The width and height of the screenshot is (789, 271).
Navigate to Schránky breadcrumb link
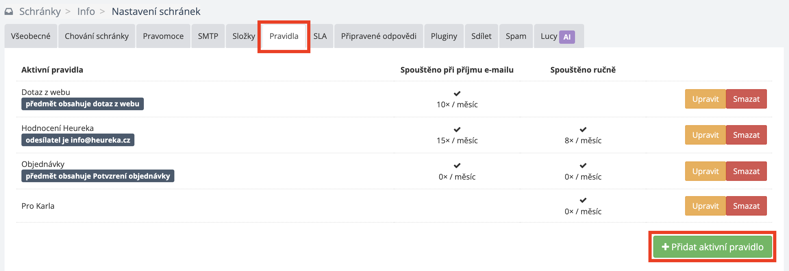[40, 12]
